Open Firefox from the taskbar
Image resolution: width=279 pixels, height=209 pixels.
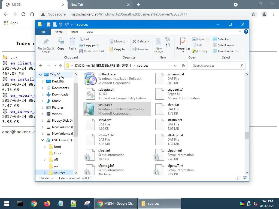(x=47, y=204)
